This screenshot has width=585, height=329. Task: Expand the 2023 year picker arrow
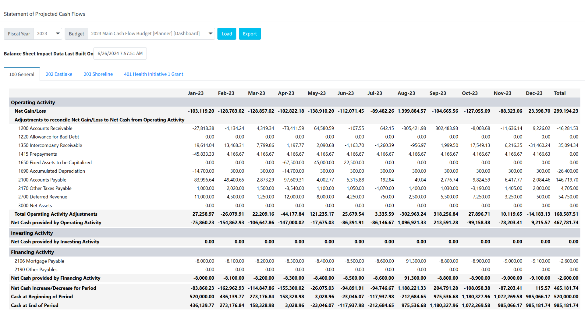tap(57, 34)
